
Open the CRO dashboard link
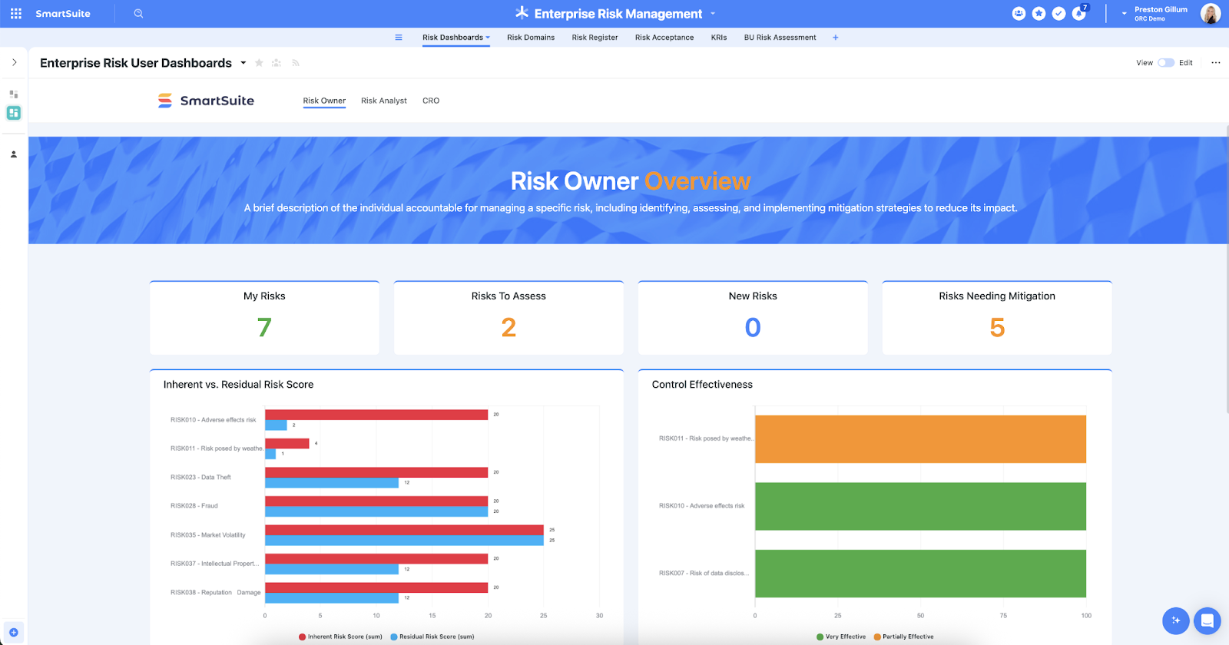point(431,101)
